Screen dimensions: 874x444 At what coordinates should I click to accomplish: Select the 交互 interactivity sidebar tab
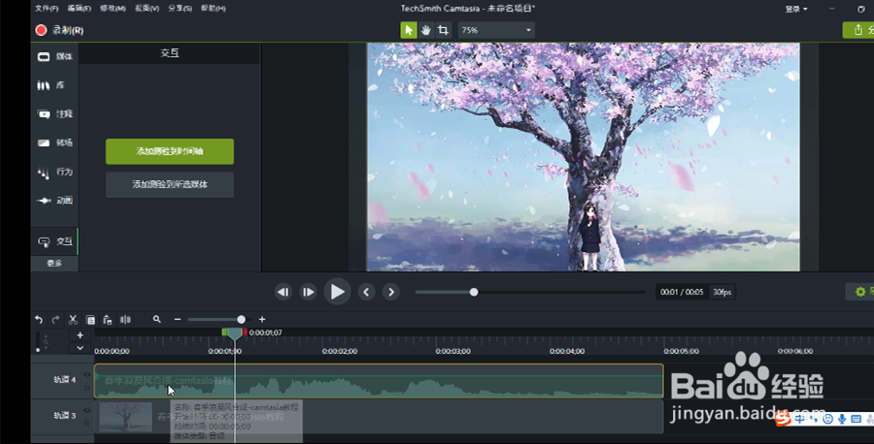tap(55, 241)
